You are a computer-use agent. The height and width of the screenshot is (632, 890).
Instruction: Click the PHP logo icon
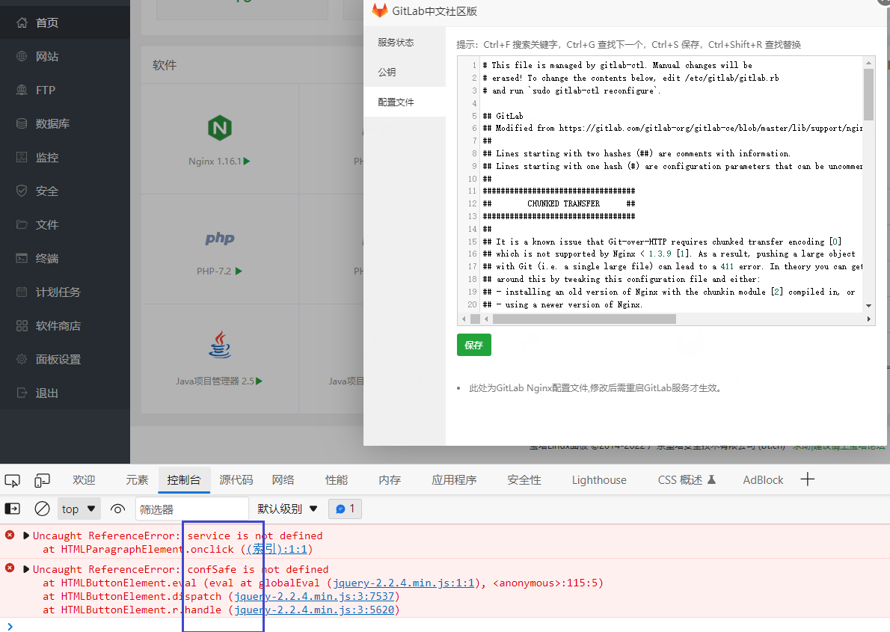tap(220, 238)
